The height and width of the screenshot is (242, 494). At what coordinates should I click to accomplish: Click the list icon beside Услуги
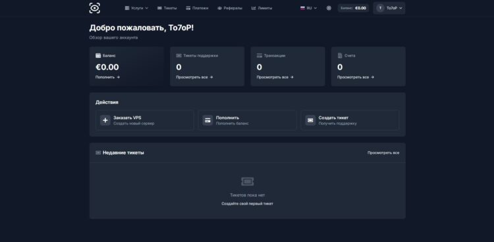pos(127,8)
